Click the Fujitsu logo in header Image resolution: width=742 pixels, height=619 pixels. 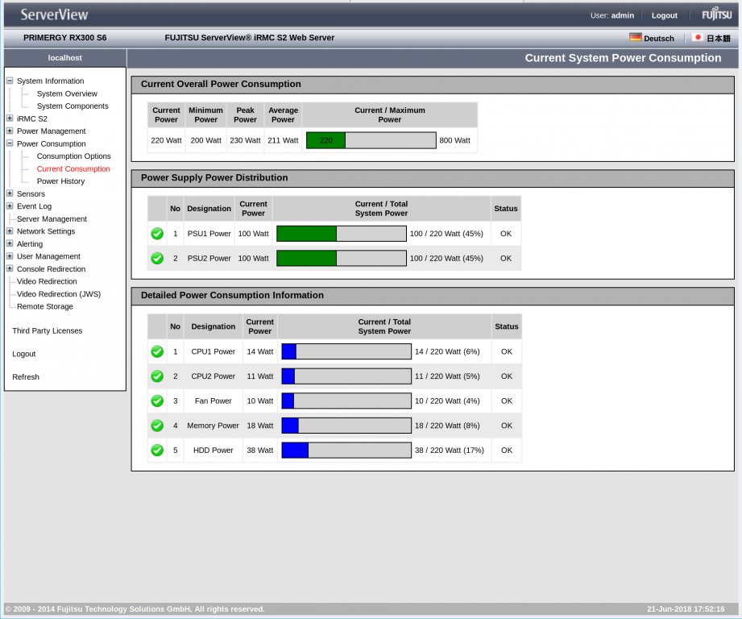[x=716, y=15]
